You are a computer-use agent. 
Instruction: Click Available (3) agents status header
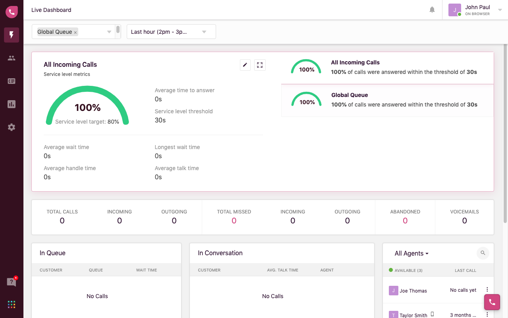(406, 270)
